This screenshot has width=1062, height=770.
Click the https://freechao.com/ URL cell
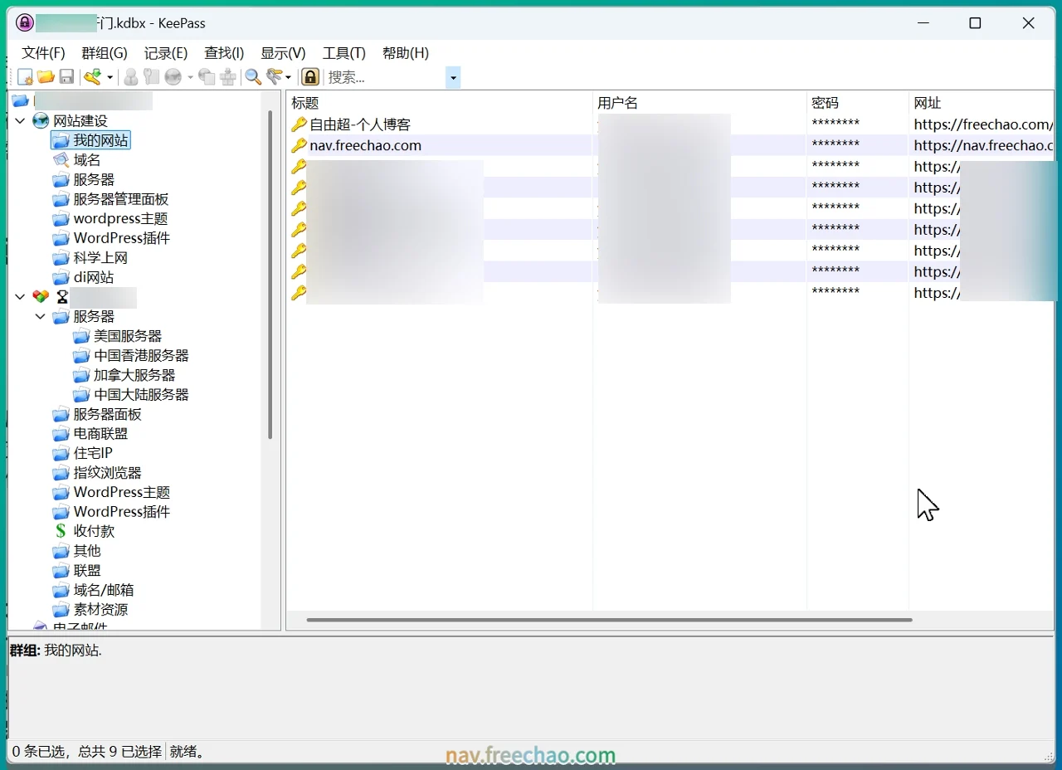[x=983, y=124]
